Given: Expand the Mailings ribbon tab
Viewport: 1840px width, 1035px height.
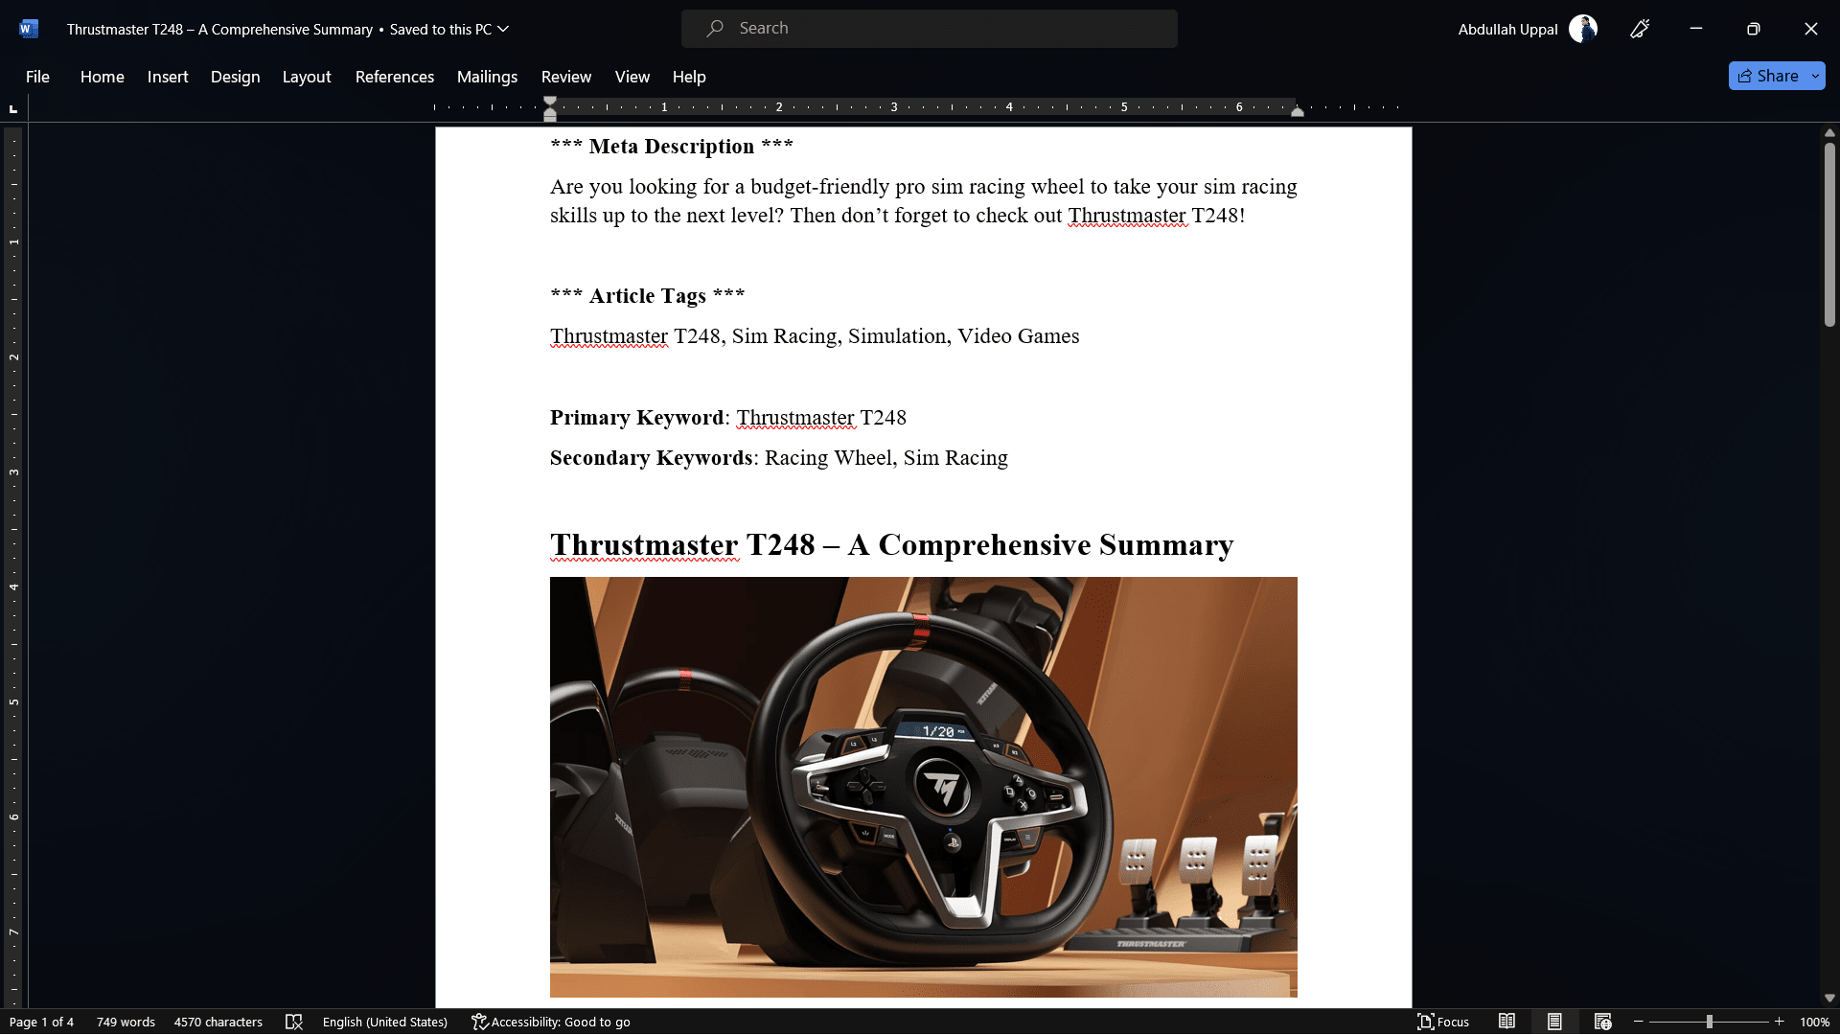Looking at the screenshot, I should click(x=487, y=76).
